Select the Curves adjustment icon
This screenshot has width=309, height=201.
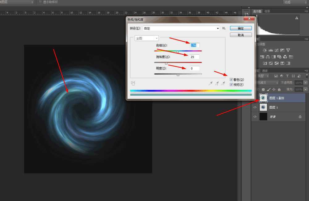[x=277, y=50]
